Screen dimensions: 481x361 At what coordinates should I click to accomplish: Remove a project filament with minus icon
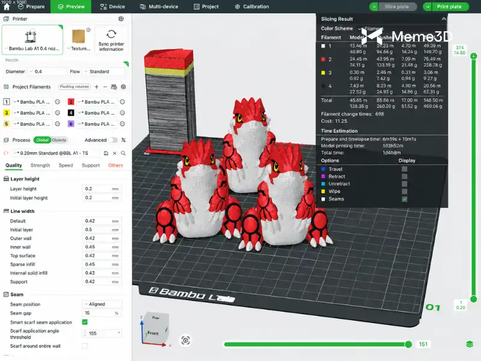coord(105,87)
